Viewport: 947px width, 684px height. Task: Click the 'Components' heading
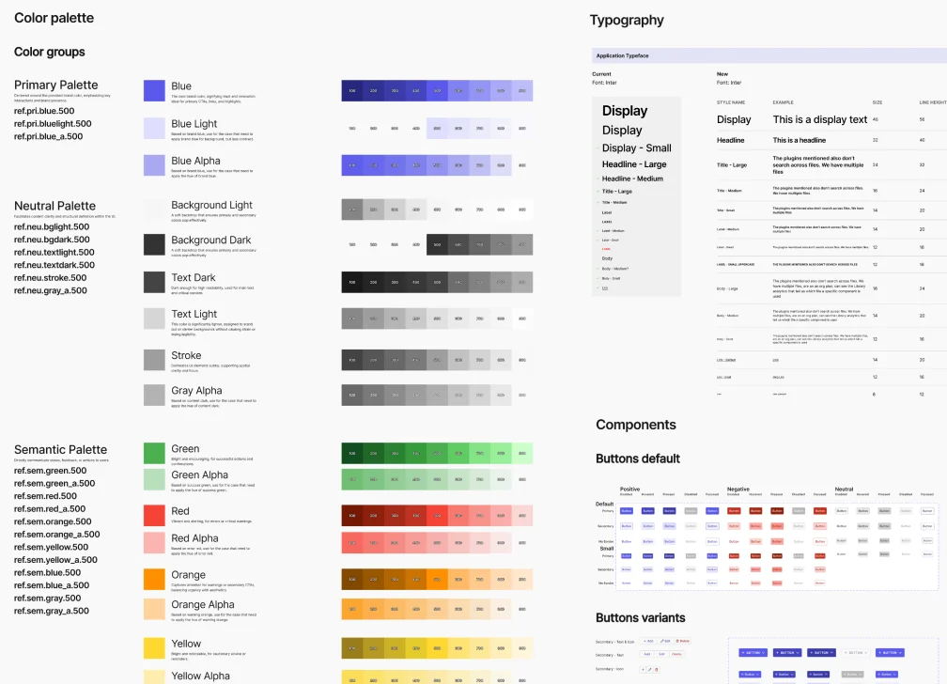[636, 425]
